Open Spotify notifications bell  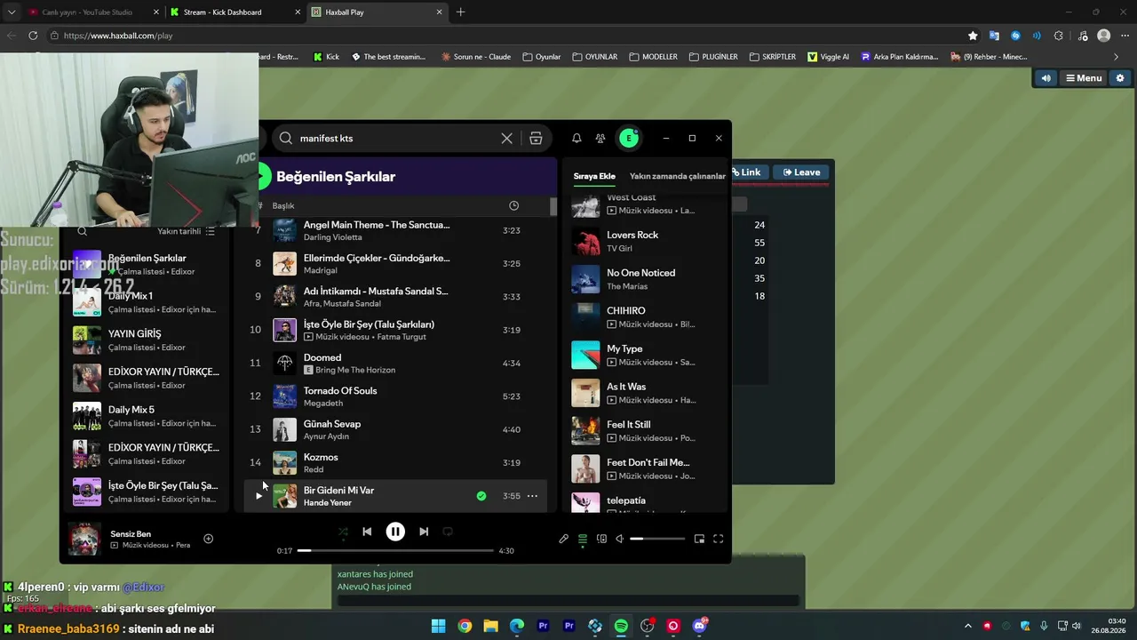(576, 139)
